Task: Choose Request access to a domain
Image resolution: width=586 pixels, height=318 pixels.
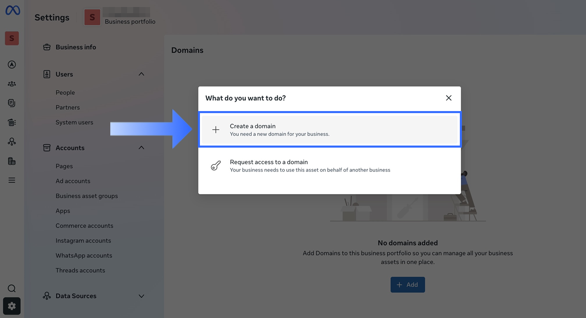Action: (330, 166)
